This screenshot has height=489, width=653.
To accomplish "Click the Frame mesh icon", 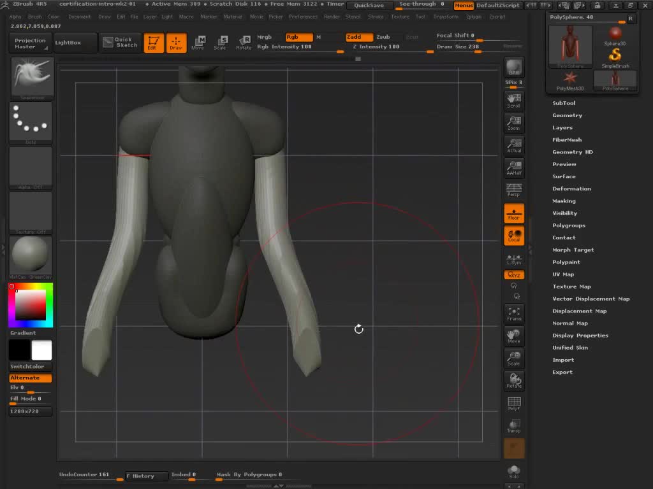I will (514, 315).
